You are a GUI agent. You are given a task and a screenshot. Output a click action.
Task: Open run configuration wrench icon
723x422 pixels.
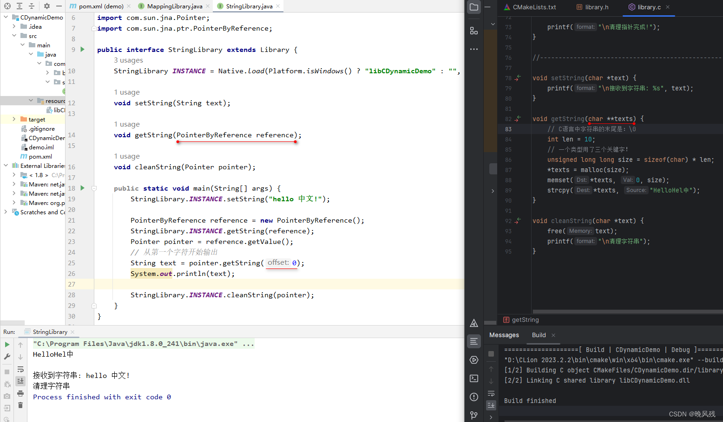tap(7, 357)
